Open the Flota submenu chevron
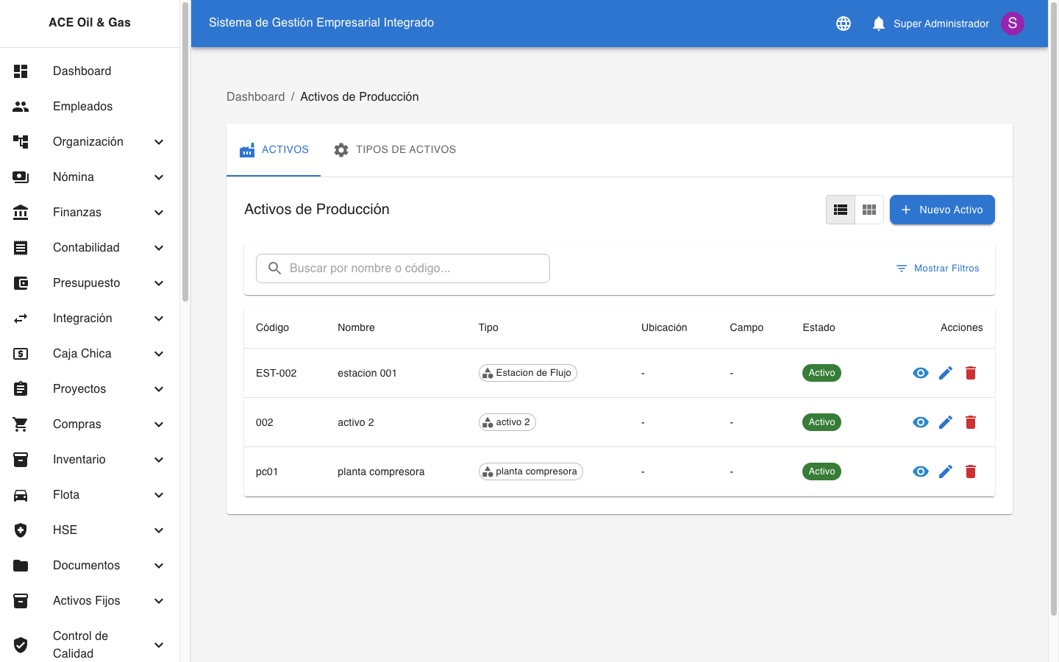Viewport: 1059px width, 662px height. point(159,495)
